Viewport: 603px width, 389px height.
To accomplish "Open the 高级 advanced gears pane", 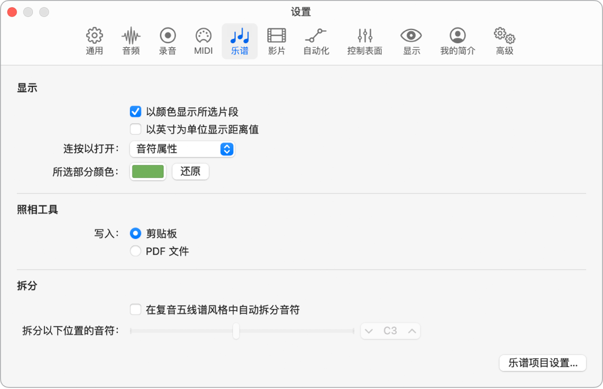I will click(x=504, y=41).
